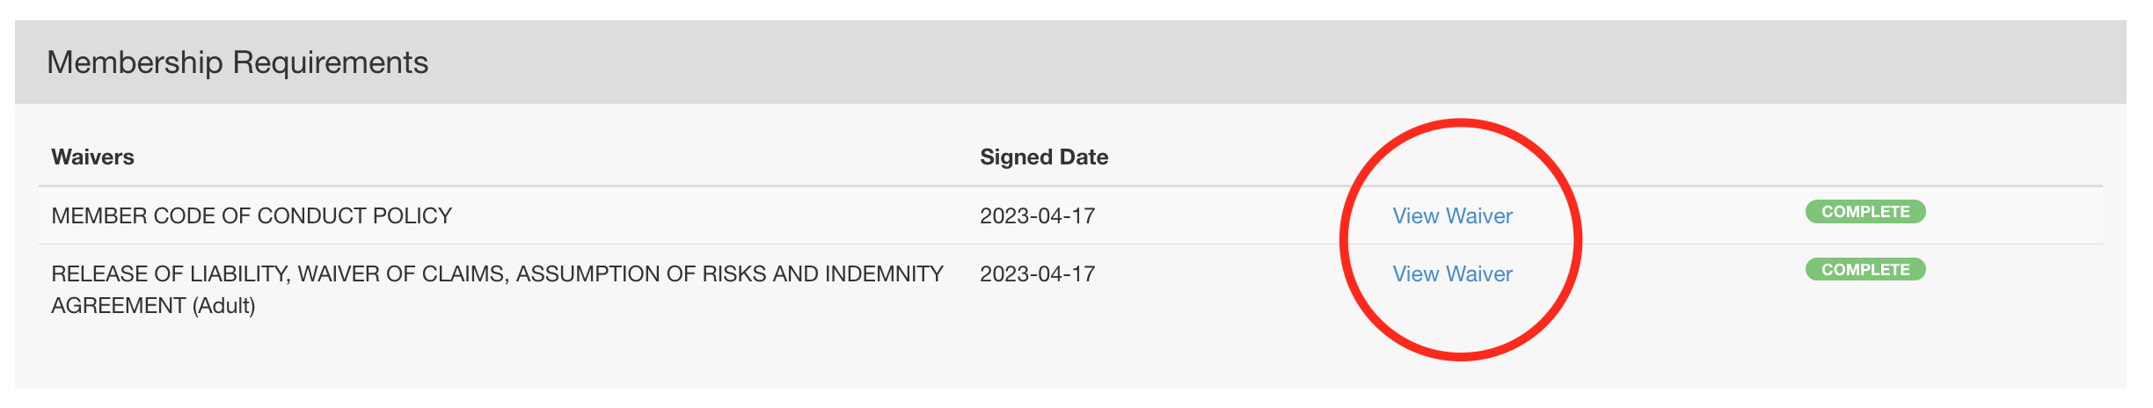
Task: Click the word Membership in panel title
Action: coord(135,62)
